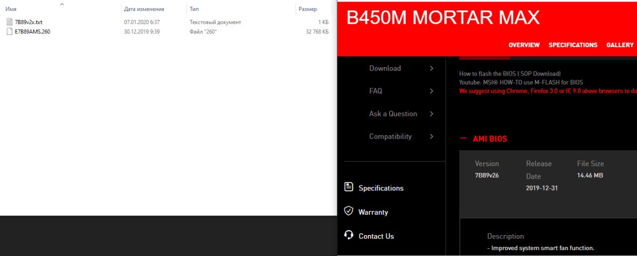The height and width of the screenshot is (256, 637).
Task: Open the FAQ menu item
Action: pos(376,91)
